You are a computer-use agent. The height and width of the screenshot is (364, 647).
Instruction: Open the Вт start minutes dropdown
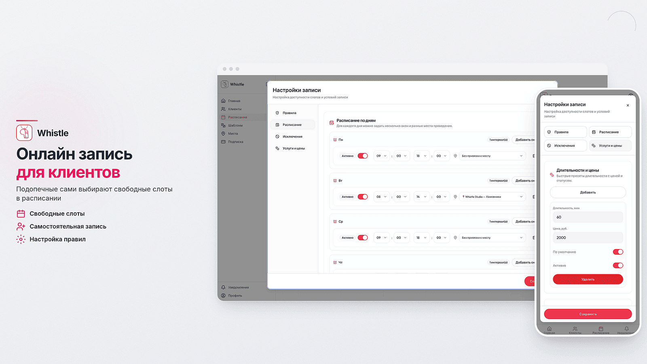[401, 197]
